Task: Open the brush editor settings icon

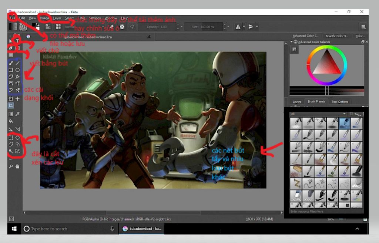Action: [48, 27]
